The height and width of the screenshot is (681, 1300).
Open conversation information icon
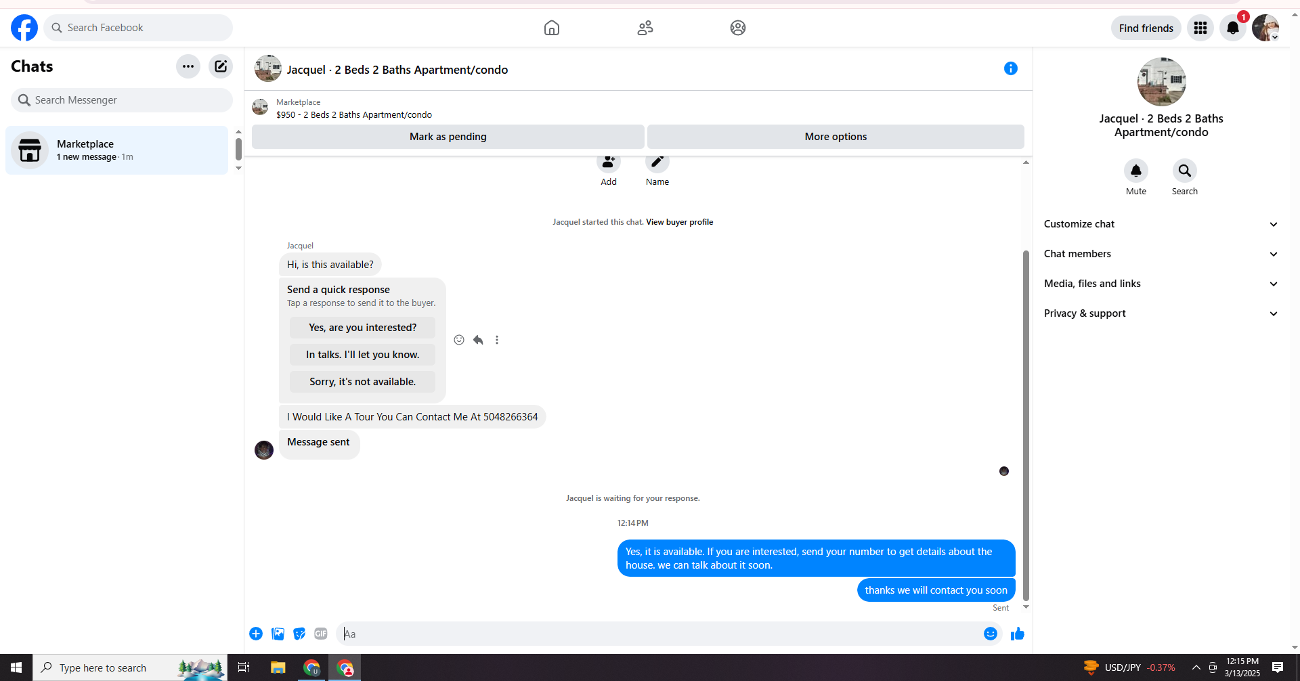tap(1011, 68)
